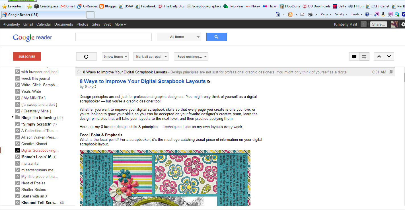Click the IE Help question mark icon
The image size is (405, 210).
click(367, 14)
